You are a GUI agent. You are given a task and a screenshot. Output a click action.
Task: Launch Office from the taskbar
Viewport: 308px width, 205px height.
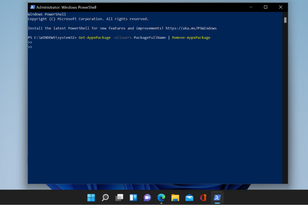pos(203,198)
